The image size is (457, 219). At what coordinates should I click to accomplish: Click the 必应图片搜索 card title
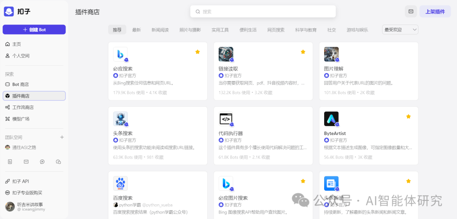(233, 198)
